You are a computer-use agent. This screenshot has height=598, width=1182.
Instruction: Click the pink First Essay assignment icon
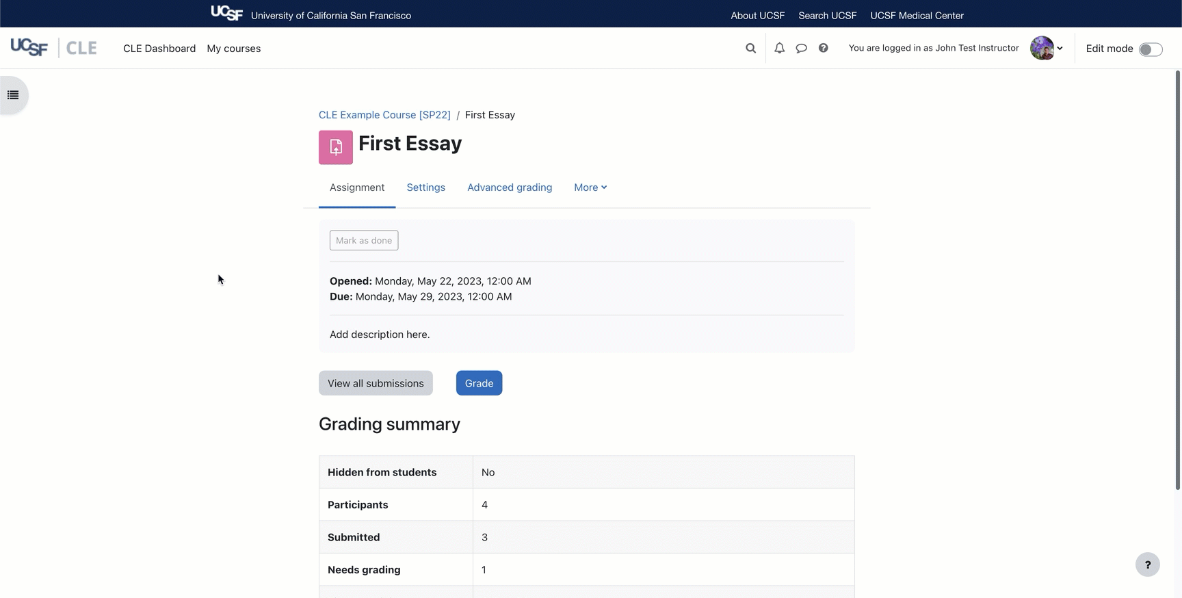[336, 147]
